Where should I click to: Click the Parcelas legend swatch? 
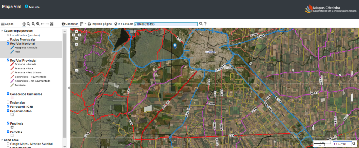[x=12, y=136]
